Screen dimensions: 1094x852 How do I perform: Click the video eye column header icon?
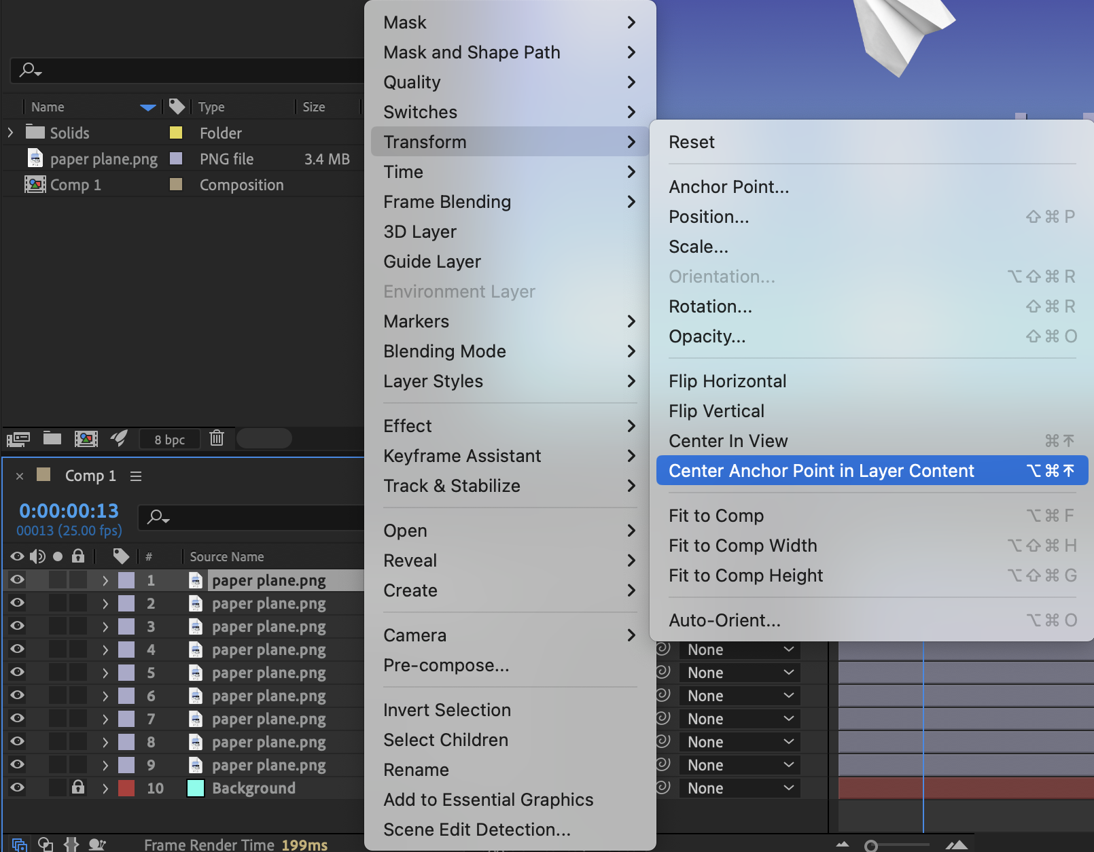pos(17,556)
